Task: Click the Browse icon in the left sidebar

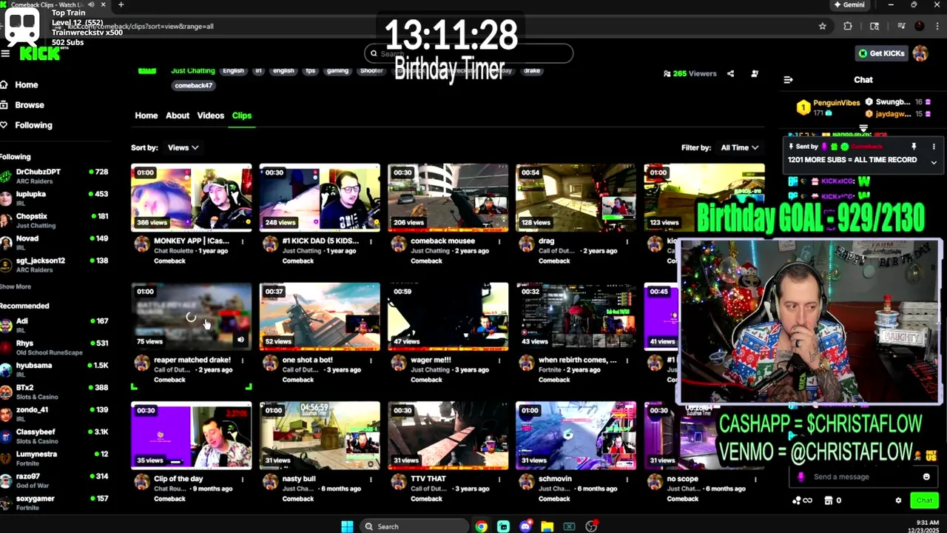Action: pyautogui.click(x=4, y=105)
